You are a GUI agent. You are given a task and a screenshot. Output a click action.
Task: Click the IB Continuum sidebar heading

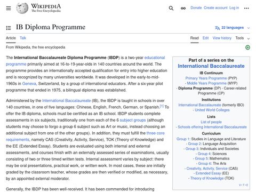[211, 73]
